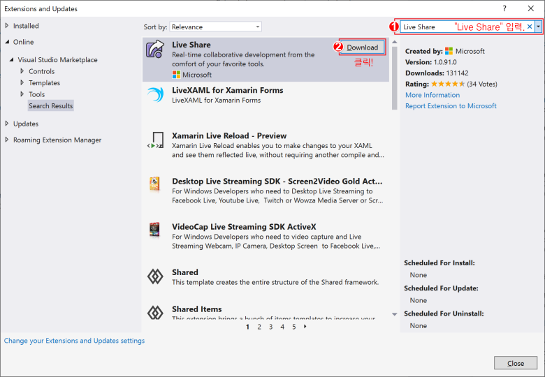Click the Installed tree label

pos(26,26)
